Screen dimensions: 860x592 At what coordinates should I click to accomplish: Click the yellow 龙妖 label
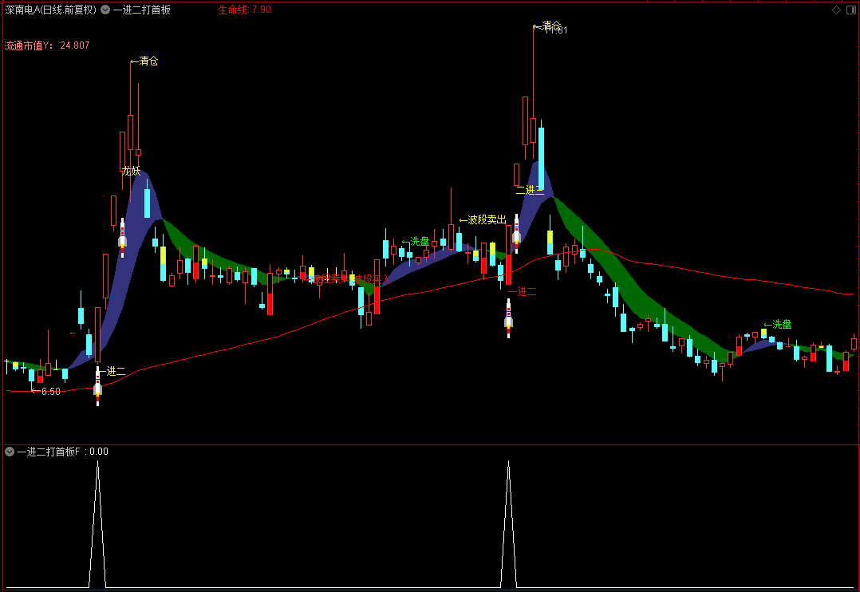(131, 171)
